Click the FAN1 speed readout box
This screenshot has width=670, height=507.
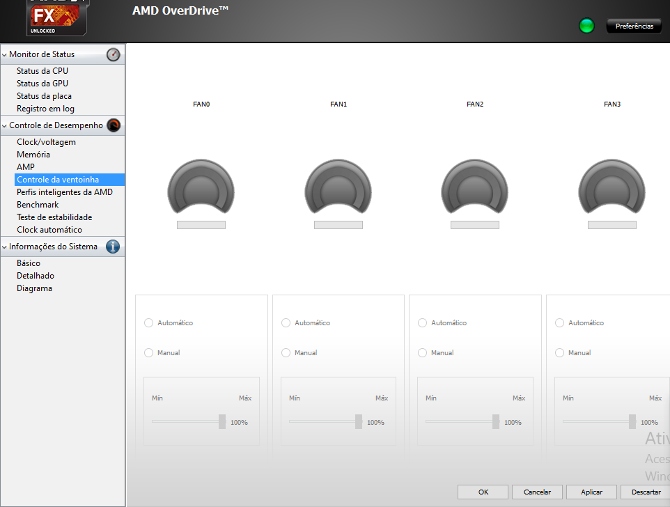[x=338, y=225]
